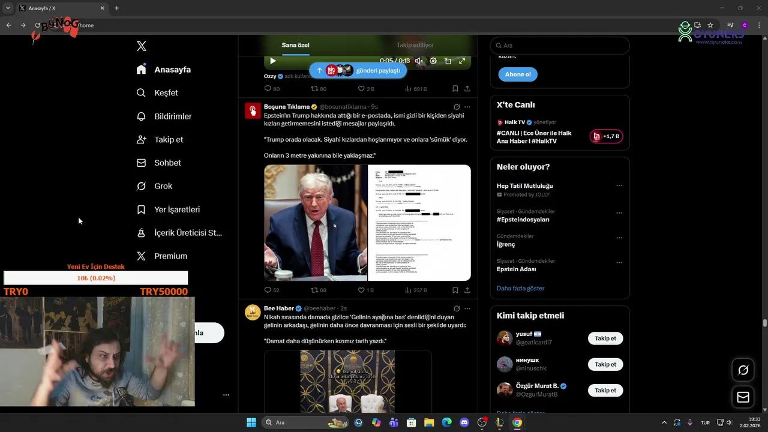Repost Ozzy's post
Image resolution: width=768 pixels, height=432 pixels.
(x=319, y=89)
